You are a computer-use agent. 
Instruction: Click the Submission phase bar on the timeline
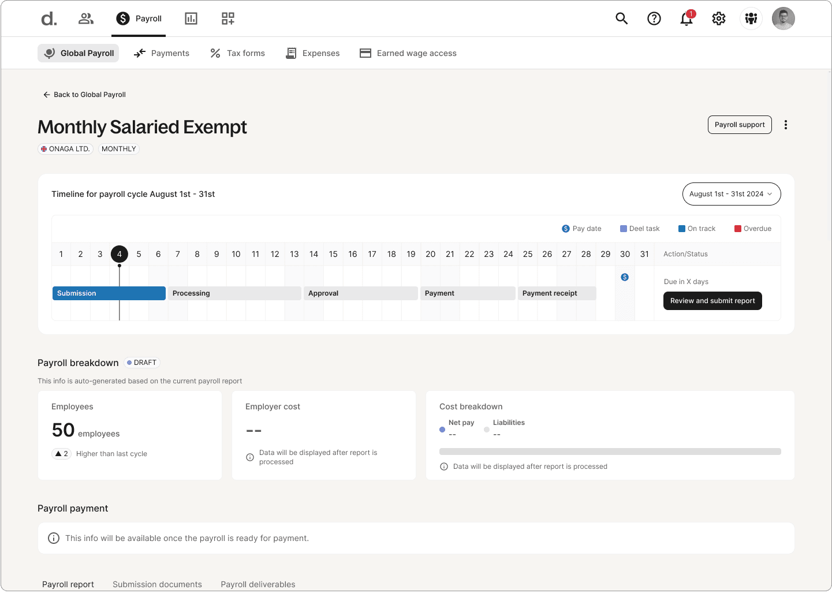pyautogui.click(x=109, y=293)
